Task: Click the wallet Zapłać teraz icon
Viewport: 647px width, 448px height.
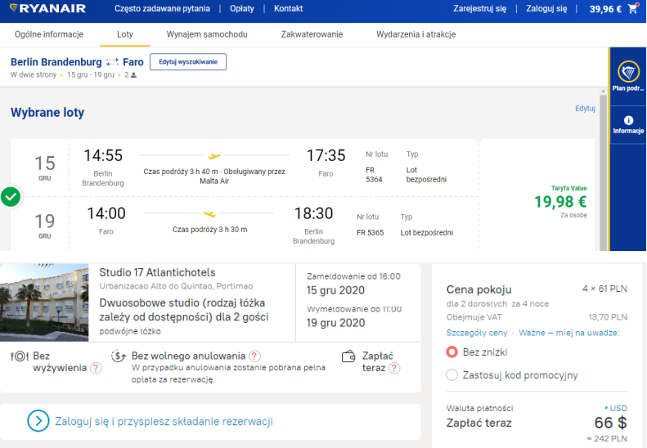Action: point(348,356)
